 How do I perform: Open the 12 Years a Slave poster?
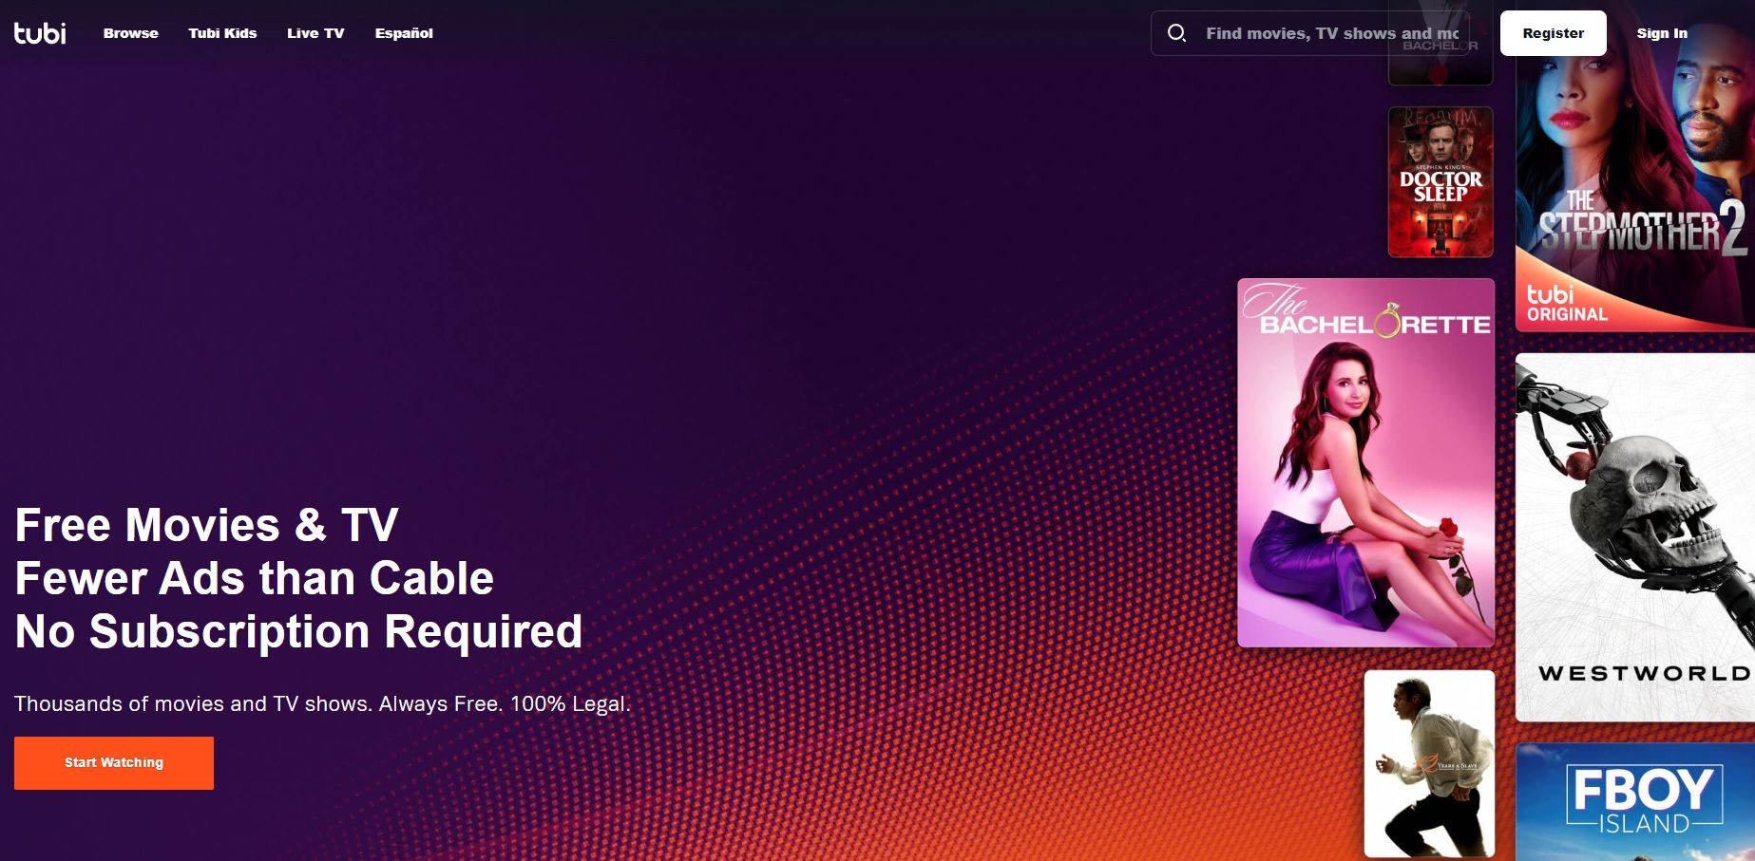click(x=1429, y=764)
